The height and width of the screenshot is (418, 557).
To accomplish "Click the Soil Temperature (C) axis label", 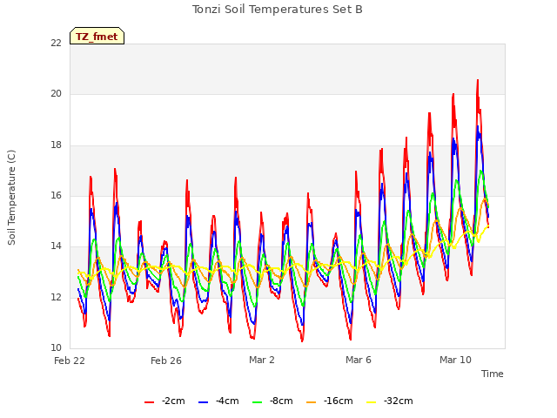I will pos(11,198).
